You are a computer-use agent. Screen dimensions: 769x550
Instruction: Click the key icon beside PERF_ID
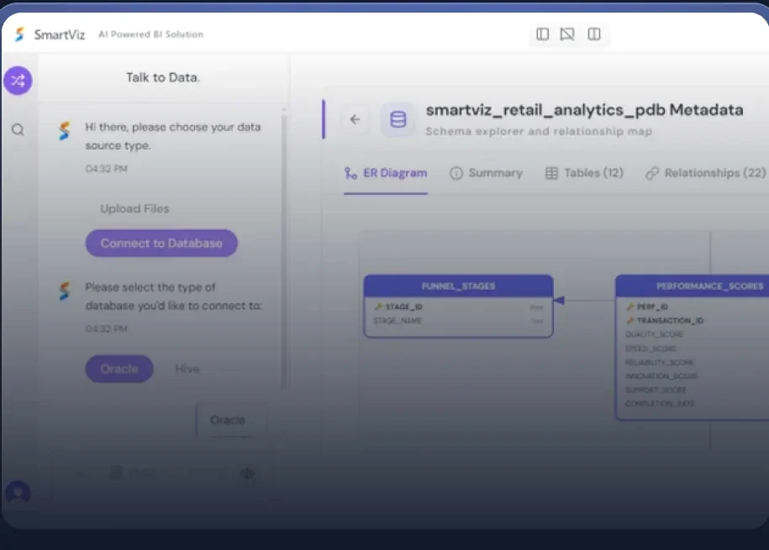point(630,306)
